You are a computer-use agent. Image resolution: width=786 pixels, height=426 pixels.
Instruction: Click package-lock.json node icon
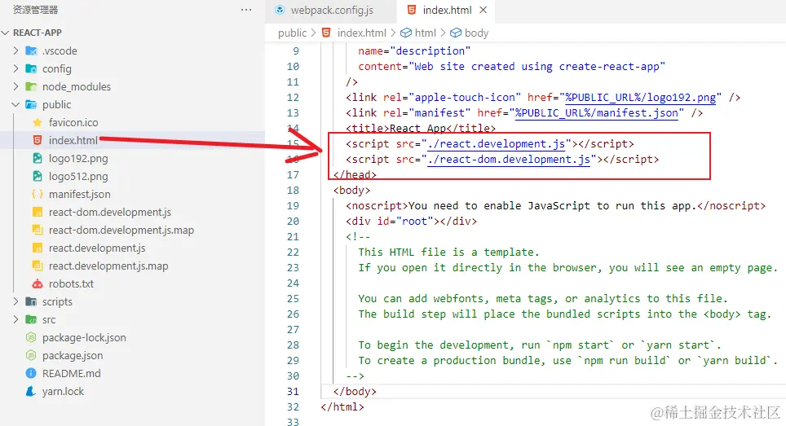31,338
